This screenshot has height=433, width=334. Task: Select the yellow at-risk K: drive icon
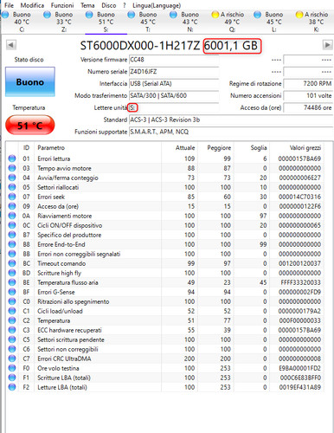coord(299,15)
